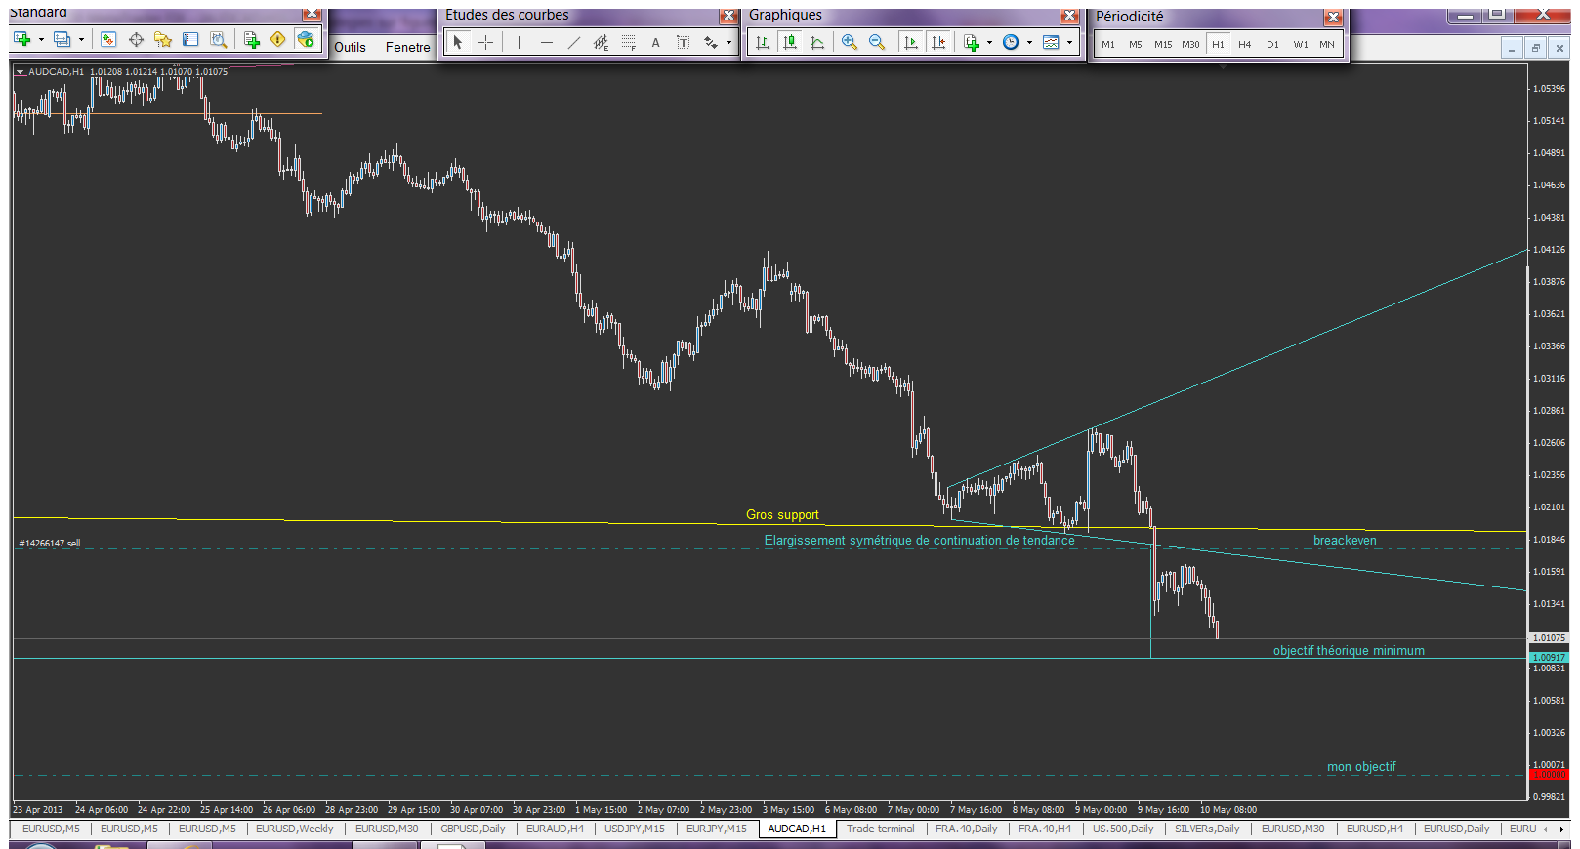The width and height of the screenshot is (1580, 849).
Task: Select the text label tool
Action: coord(655,42)
